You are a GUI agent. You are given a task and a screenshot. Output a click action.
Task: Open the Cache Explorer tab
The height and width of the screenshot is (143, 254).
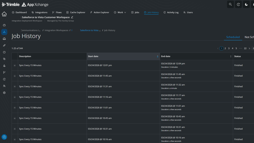(76, 12)
